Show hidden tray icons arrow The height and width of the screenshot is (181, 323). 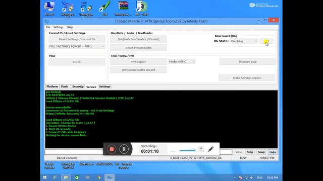[235, 177]
